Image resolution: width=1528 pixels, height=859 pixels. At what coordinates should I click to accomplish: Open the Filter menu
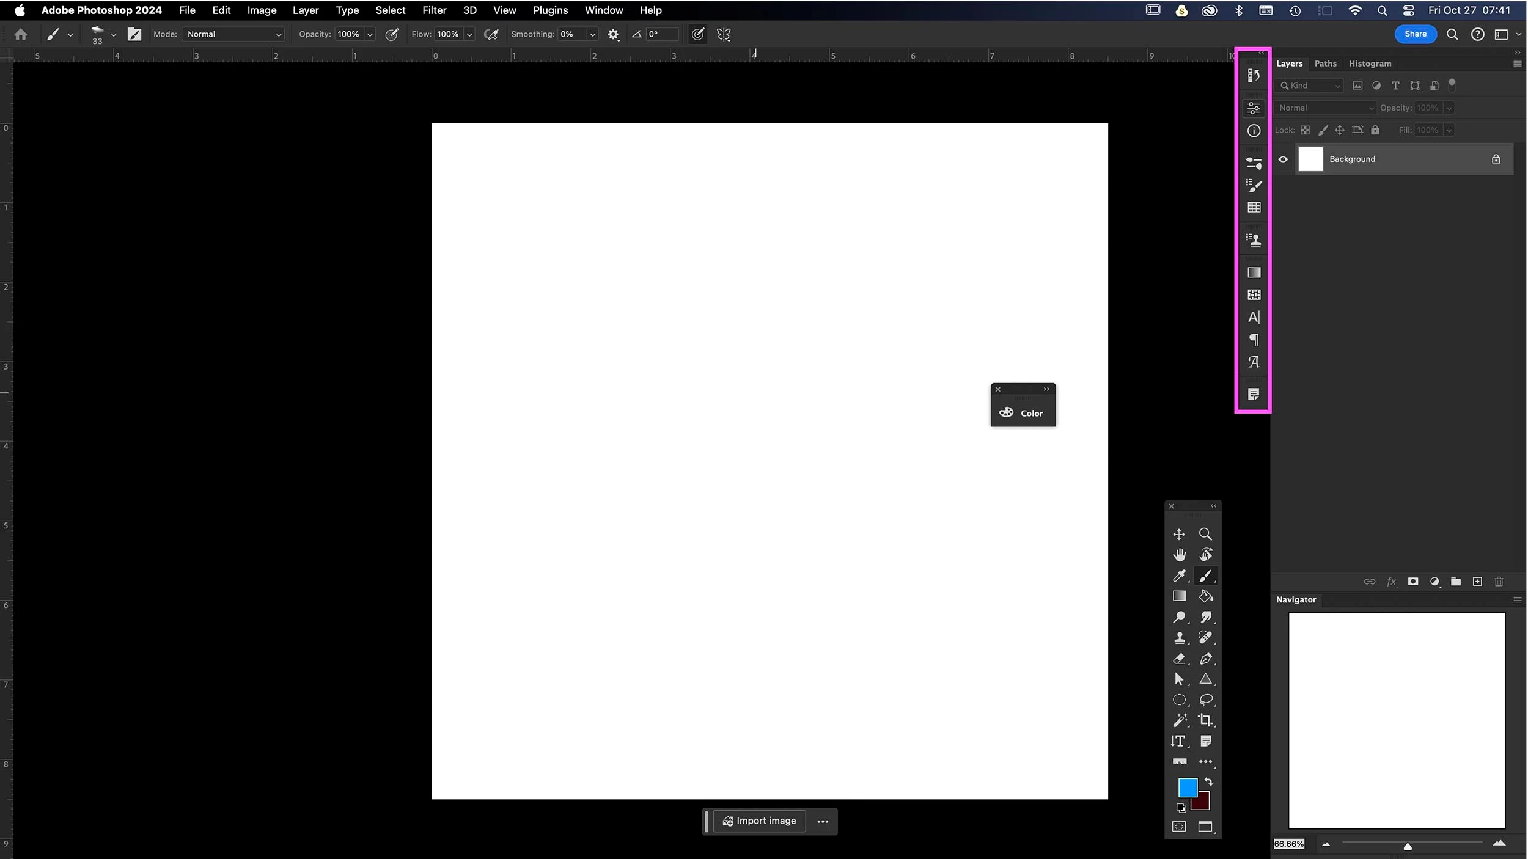(434, 10)
